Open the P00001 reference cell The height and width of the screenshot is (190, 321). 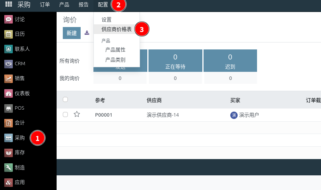pyautogui.click(x=104, y=115)
